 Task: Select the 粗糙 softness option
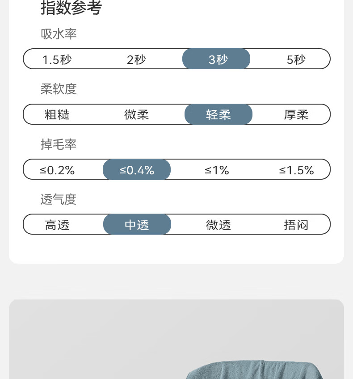point(57,114)
